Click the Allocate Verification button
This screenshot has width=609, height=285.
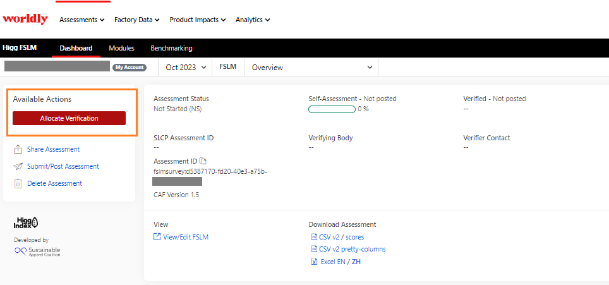click(69, 118)
